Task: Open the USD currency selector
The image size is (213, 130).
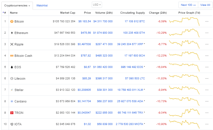Action: point(97,5)
